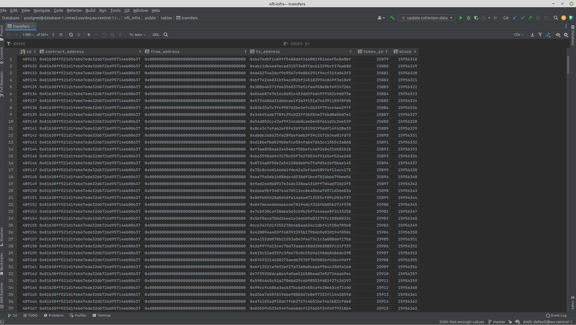Screen dimensions: 576x325
Task: Open the Navigate menu
Action: [x=42, y=10]
